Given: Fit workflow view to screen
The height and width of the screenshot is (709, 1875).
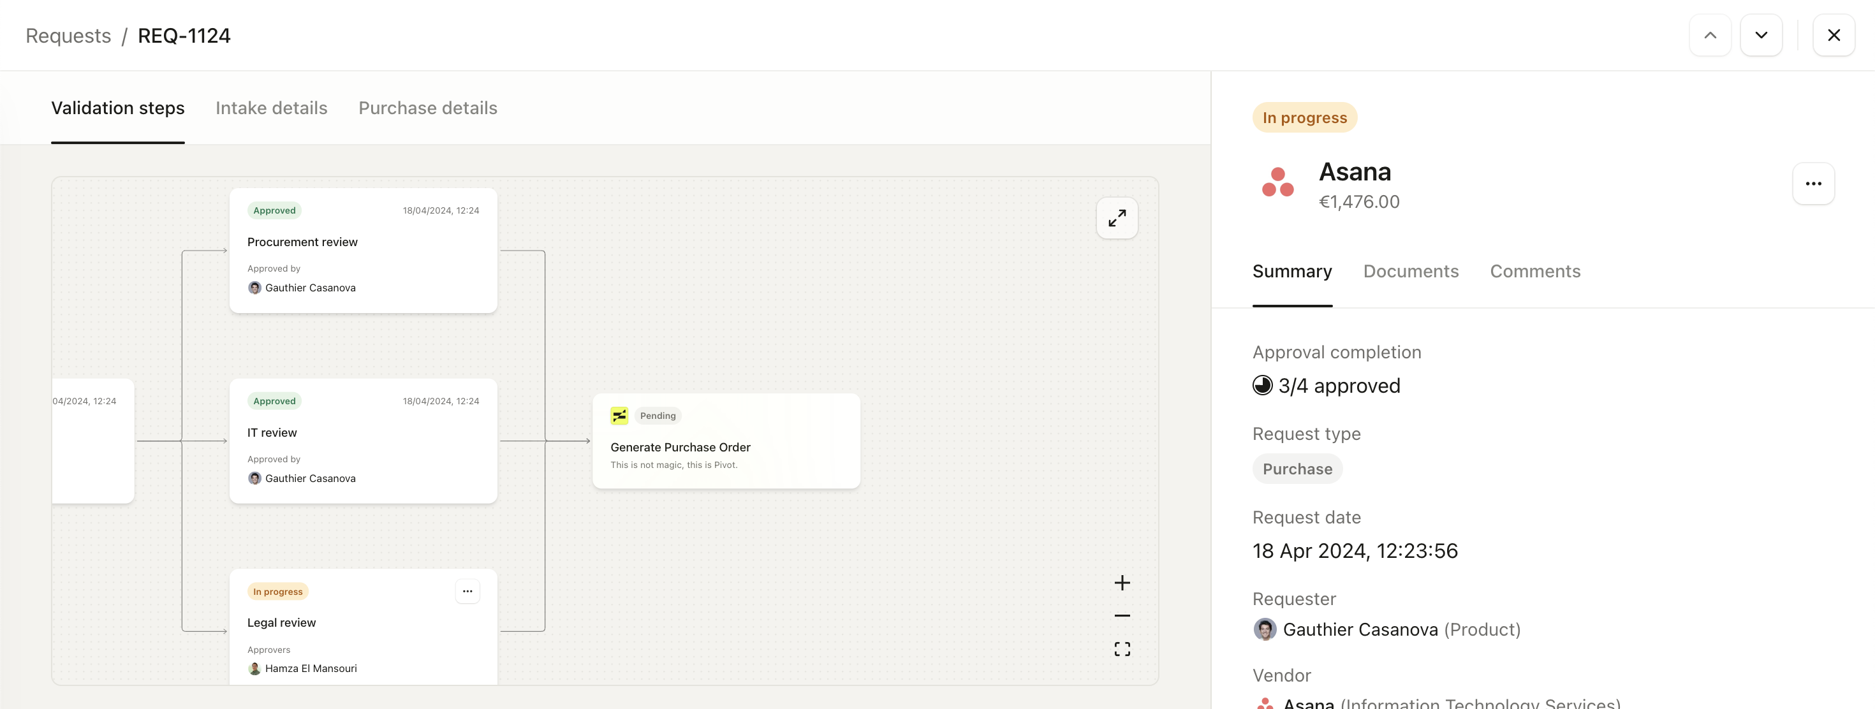Looking at the screenshot, I should pos(1122,648).
